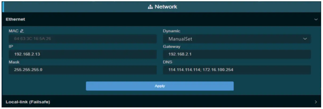Click the MAC edit pencil icon

click(22, 31)
